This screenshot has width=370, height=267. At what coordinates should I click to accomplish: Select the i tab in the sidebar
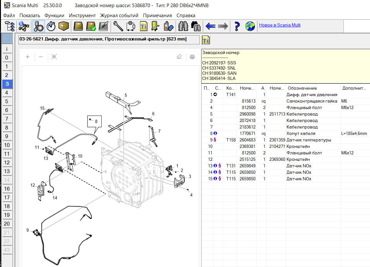pyautogui.click(x=7, y=49)
